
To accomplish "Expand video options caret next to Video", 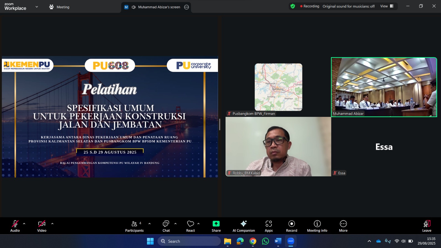I will (52, 224).
